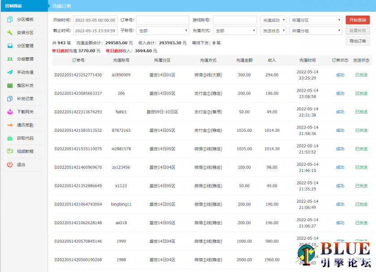Click the 安装分区 wrench icon
The image size is (376, 272).
click(x=10, y=33)
